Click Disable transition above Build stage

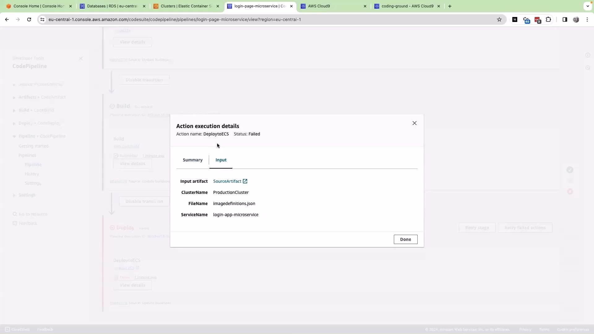144,80
